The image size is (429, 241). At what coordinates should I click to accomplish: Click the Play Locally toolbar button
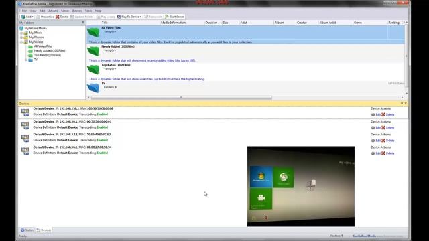coord(106,17)
